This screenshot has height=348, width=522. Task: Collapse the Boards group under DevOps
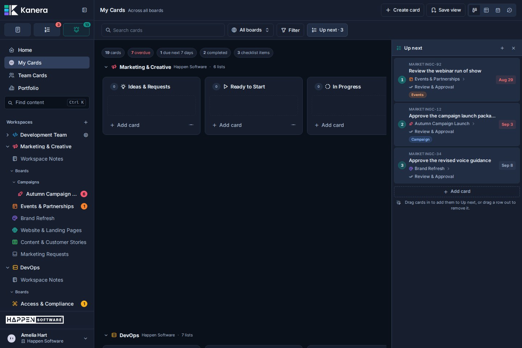(12, 292)
